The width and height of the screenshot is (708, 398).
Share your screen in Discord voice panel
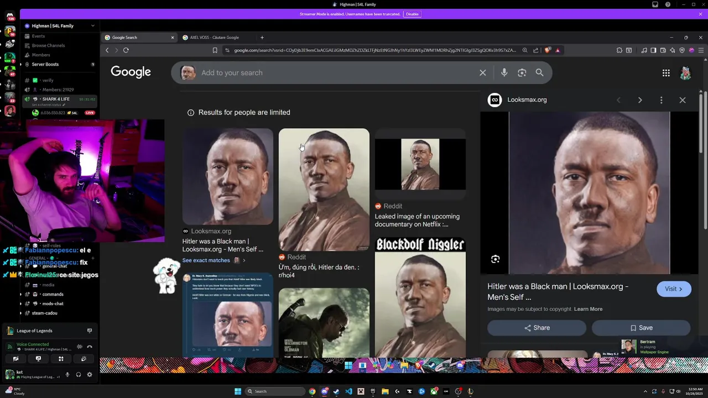click(38, 359)
